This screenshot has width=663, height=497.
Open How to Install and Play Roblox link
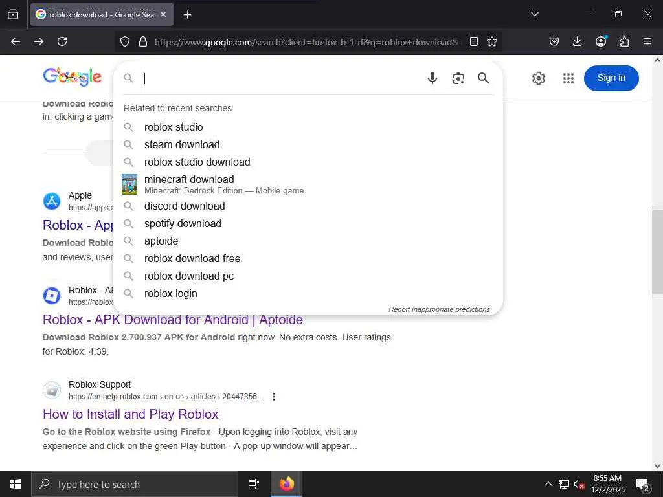(130, 414)
